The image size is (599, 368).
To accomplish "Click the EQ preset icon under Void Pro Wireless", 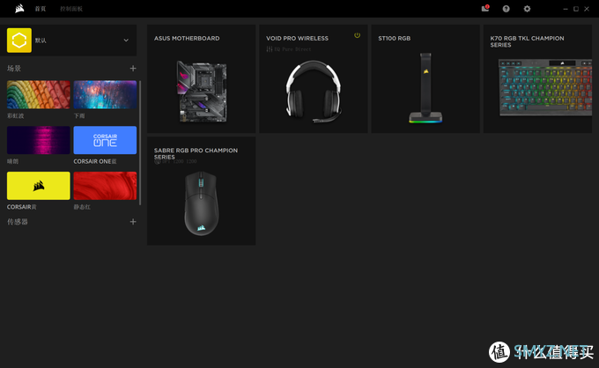I will coord(270,49).
